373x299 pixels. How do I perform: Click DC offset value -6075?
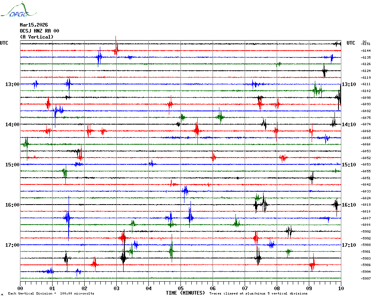(x=366, y=117)
